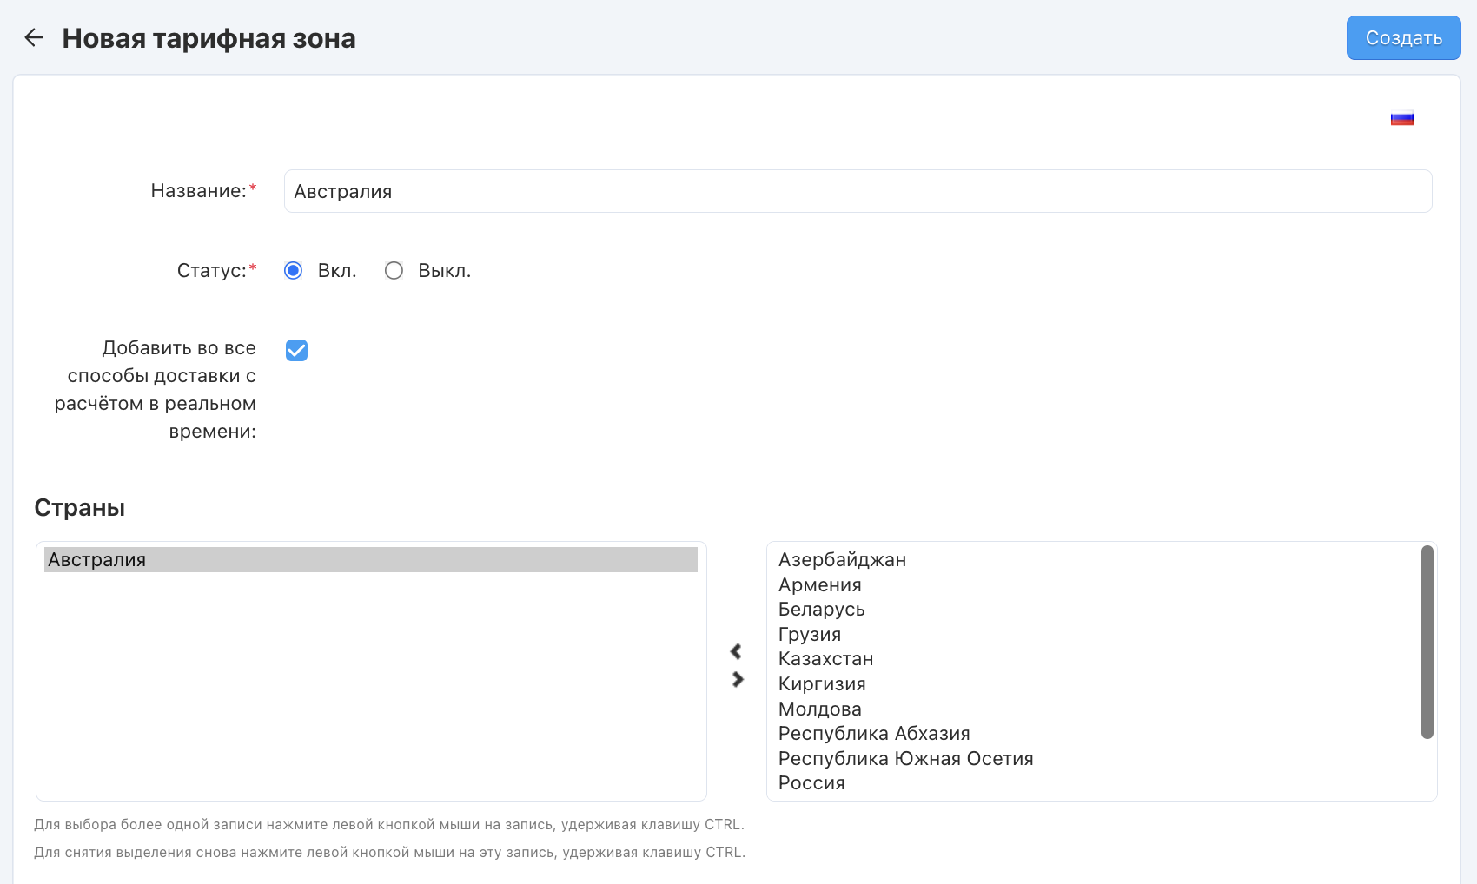Select Республика Южная Осетия entry
1477x884 pixels.
(905, 759)
